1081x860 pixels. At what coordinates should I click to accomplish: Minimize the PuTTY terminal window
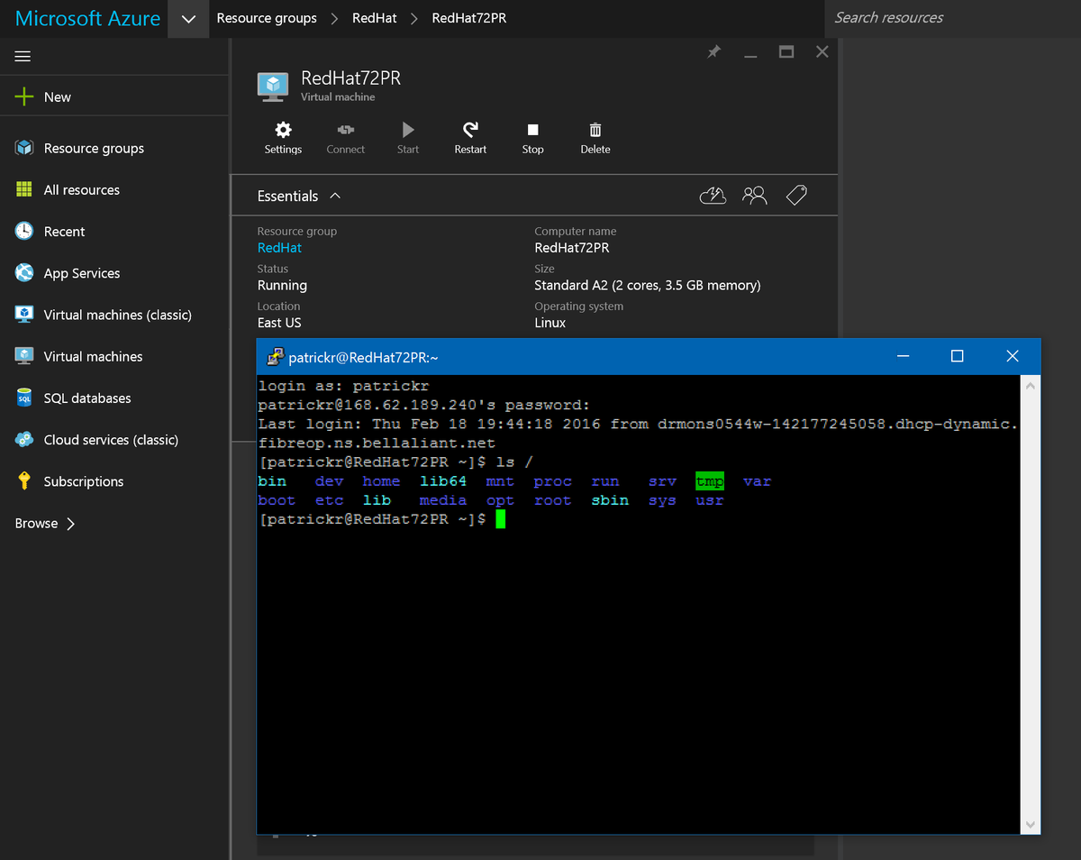(x=903, y=357)
